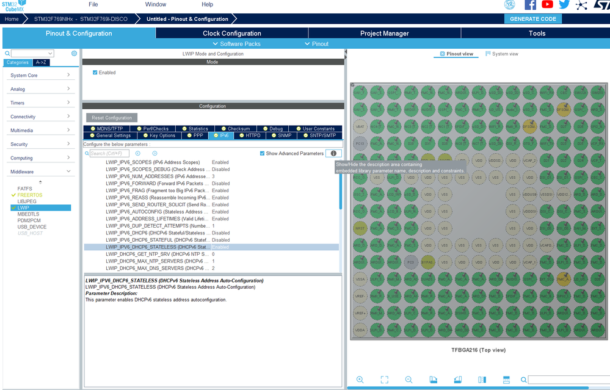Switch to Clock Configuration tab
This screenshot has height=390, width=610.
tap(232, 33)
